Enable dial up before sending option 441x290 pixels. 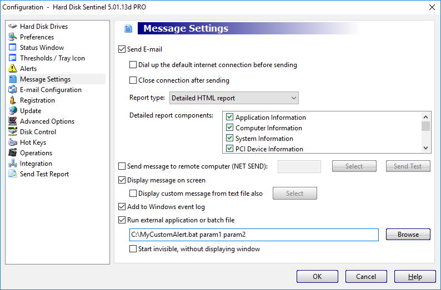coord(133,64)
